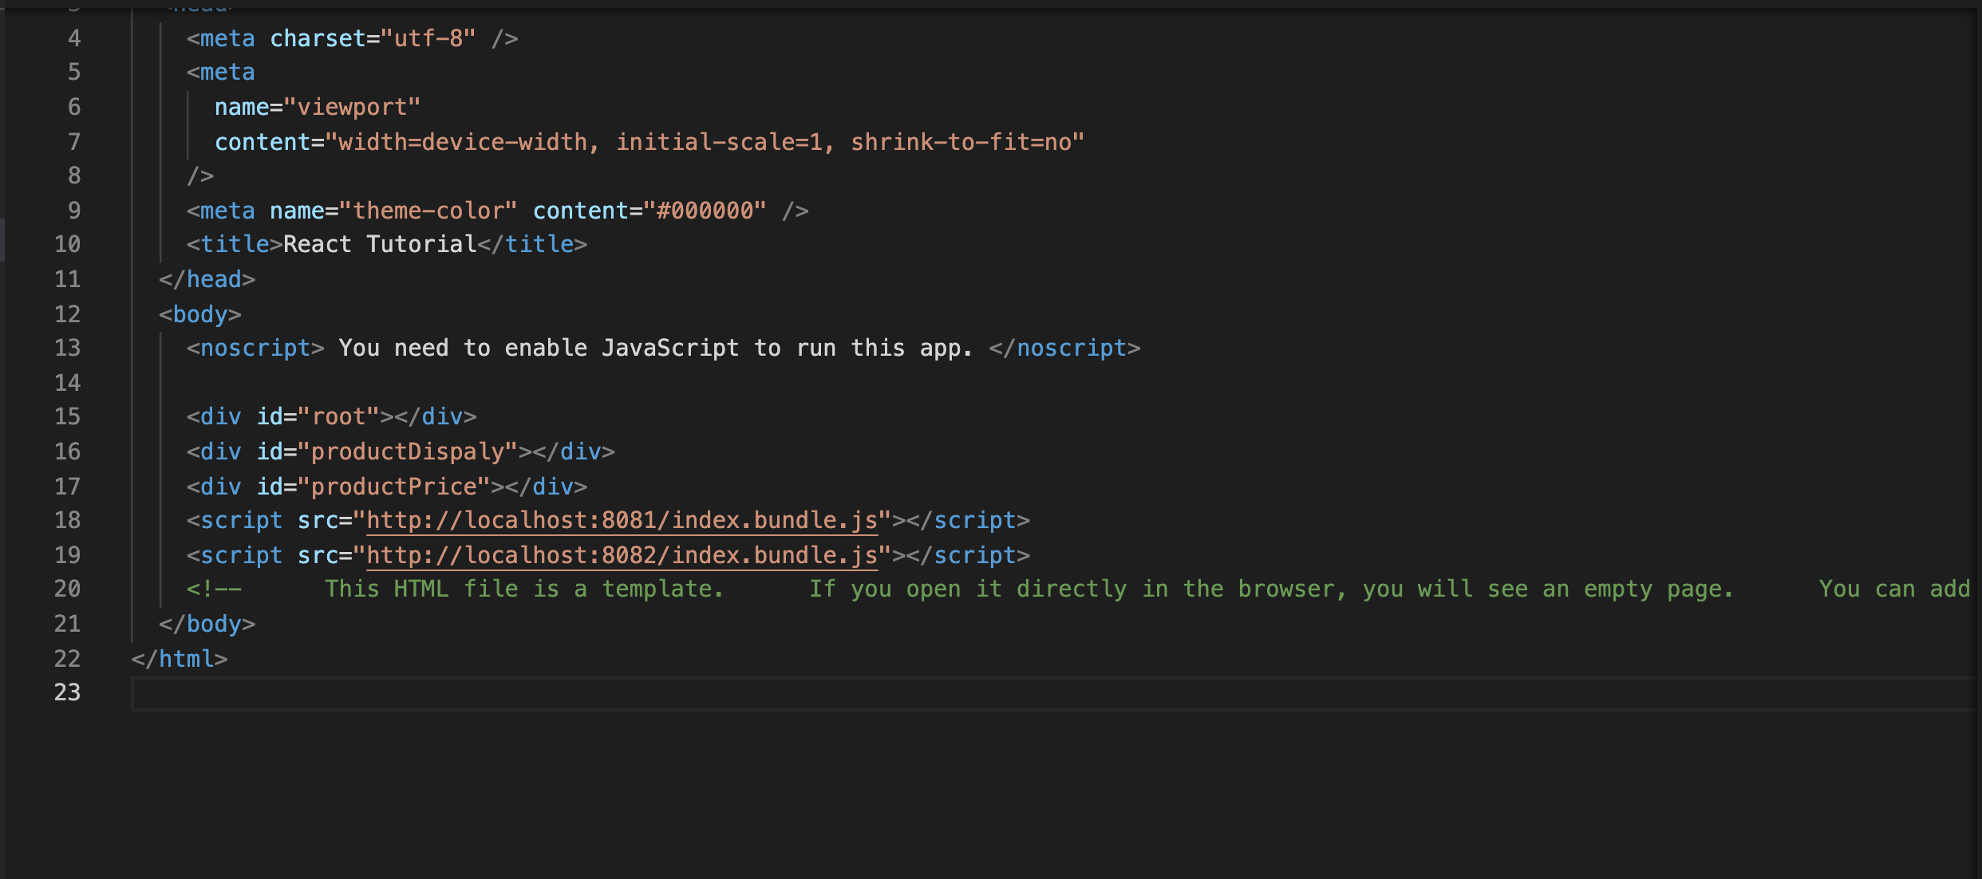Click the "productPrice" id value
This screenshot has width=1982, height=879.
394,487
